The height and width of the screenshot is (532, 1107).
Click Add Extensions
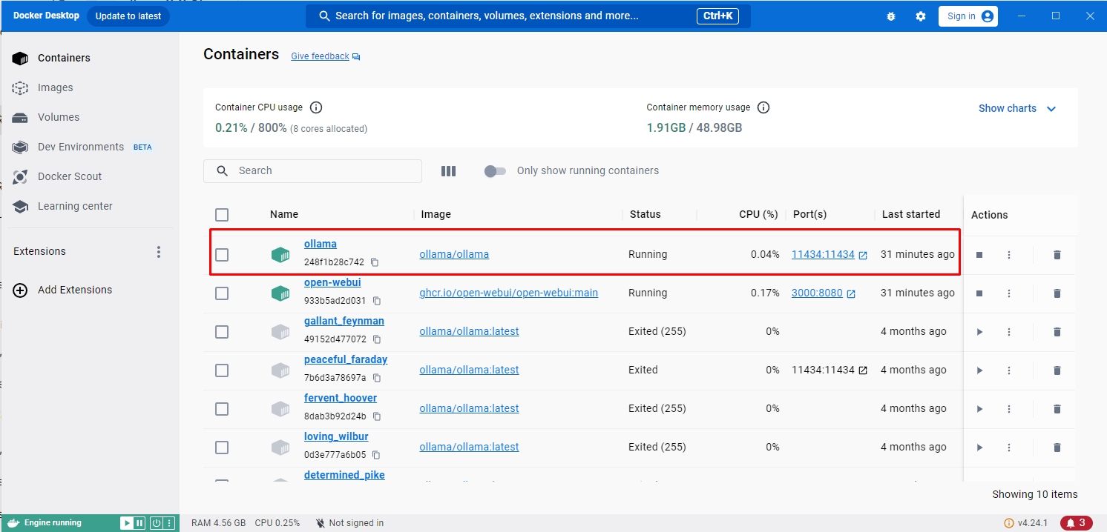75,290
